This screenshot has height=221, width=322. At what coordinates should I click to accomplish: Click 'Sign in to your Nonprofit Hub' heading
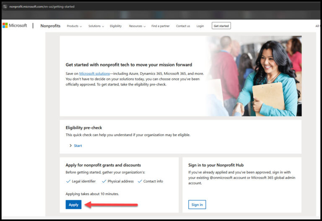click(x=216, y=165)
